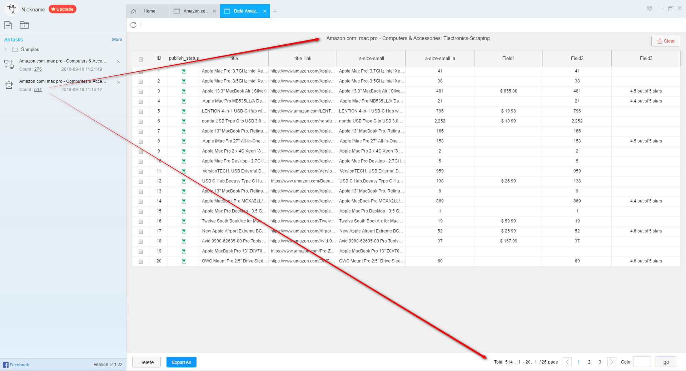
Task: Open the All tasks section
Action: (14, 40)
